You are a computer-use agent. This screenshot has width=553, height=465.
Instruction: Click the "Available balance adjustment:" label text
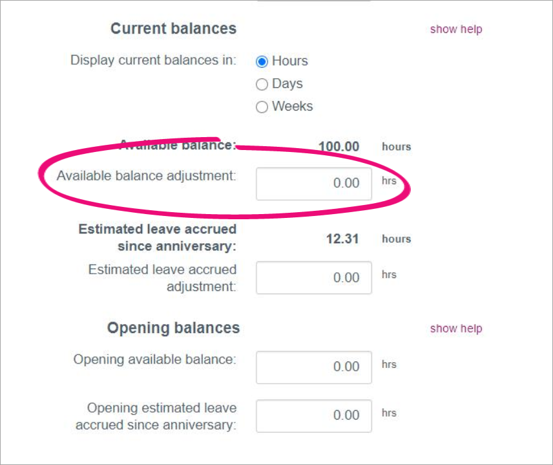[x=147, y=176]
